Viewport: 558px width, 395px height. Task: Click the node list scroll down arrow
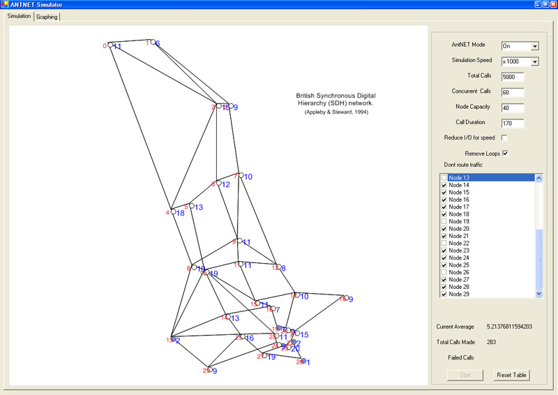(538, 294)
